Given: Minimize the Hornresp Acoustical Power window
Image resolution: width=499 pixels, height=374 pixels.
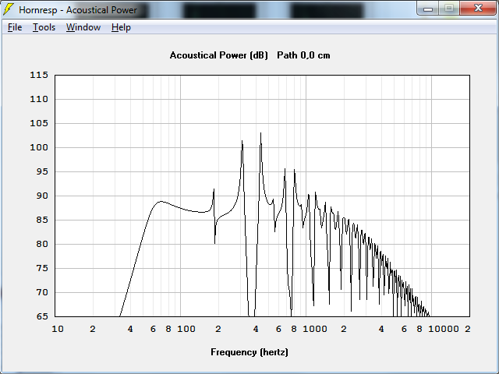Looking at the screenshot, I should pos(428,9).
